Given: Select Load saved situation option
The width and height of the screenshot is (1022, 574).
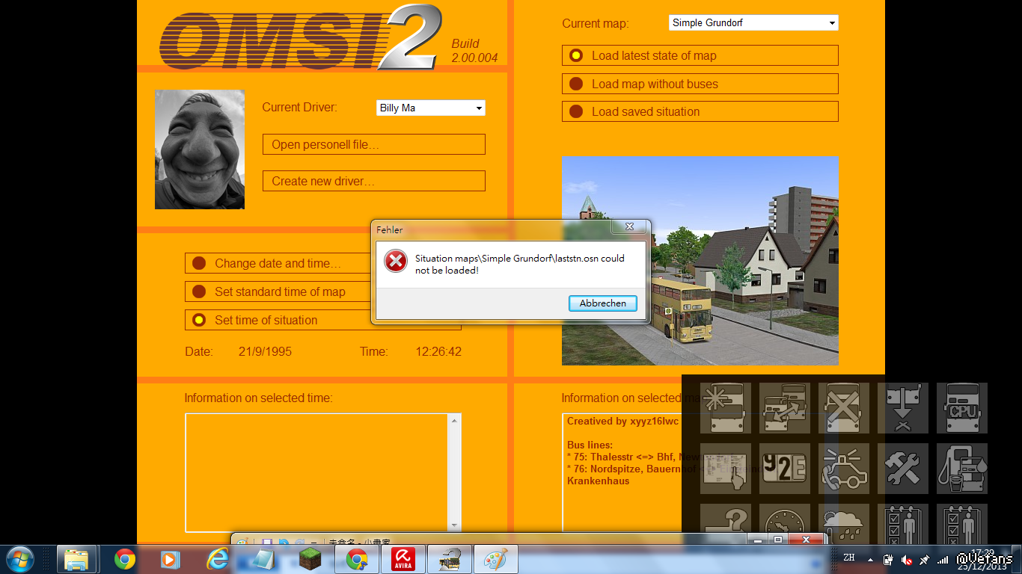Looking at the screenshot, I should (700, 111).
